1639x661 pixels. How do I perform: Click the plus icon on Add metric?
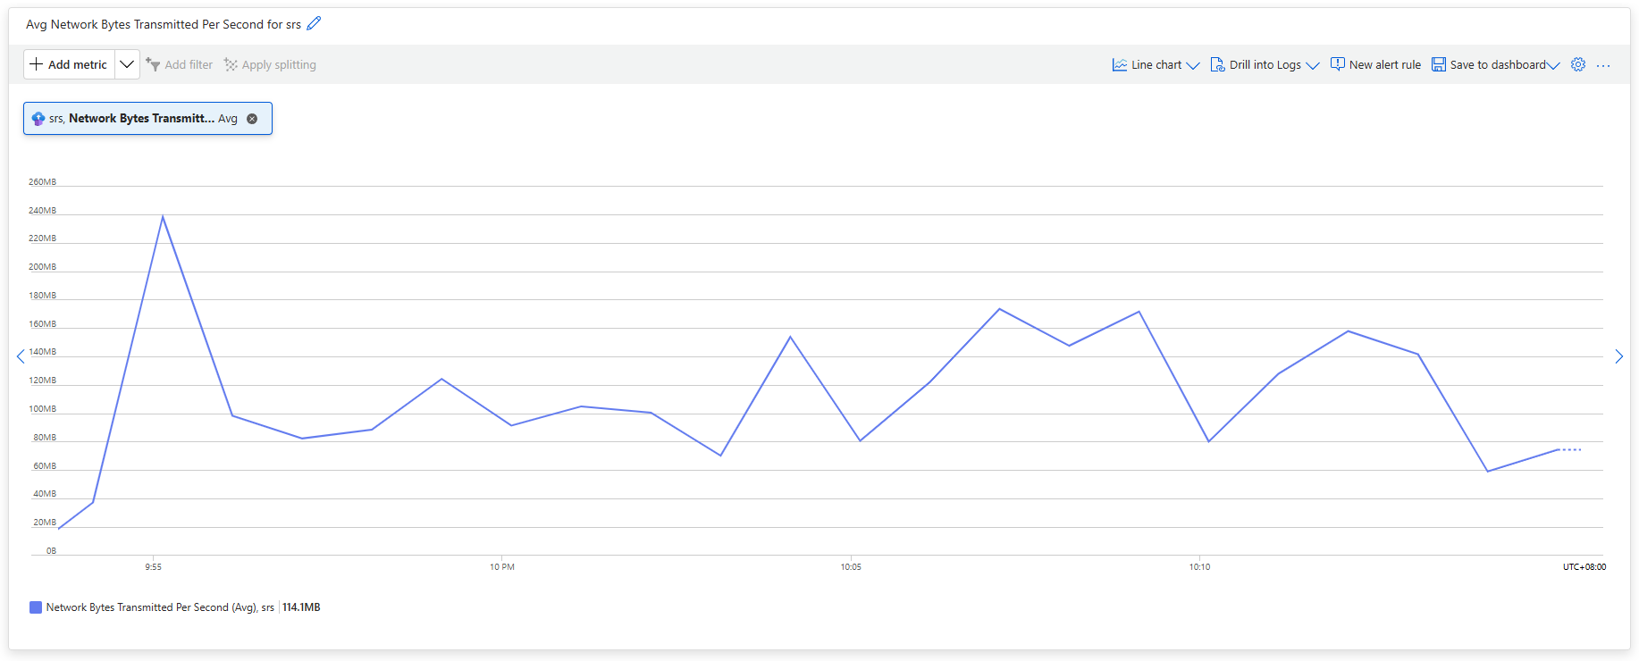(x=36, y=64)
